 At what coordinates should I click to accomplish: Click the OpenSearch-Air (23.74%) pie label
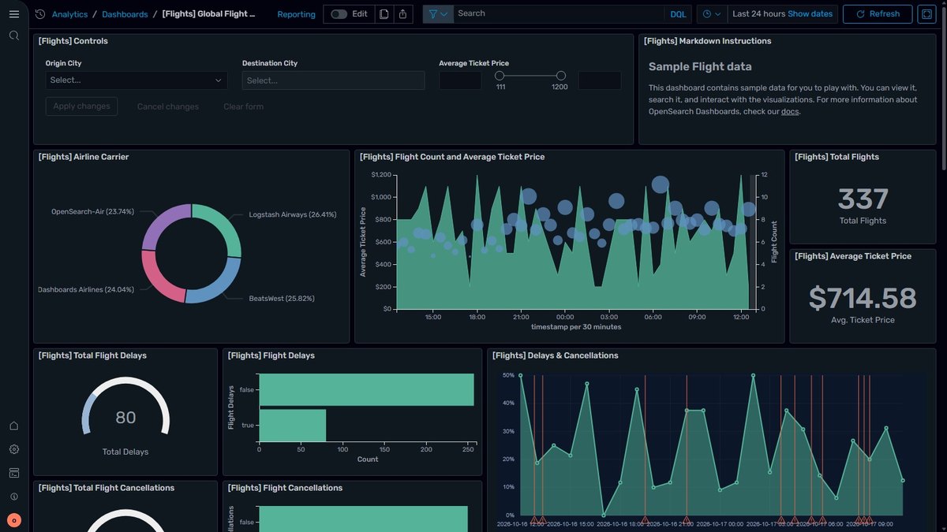tap(93, 212)
